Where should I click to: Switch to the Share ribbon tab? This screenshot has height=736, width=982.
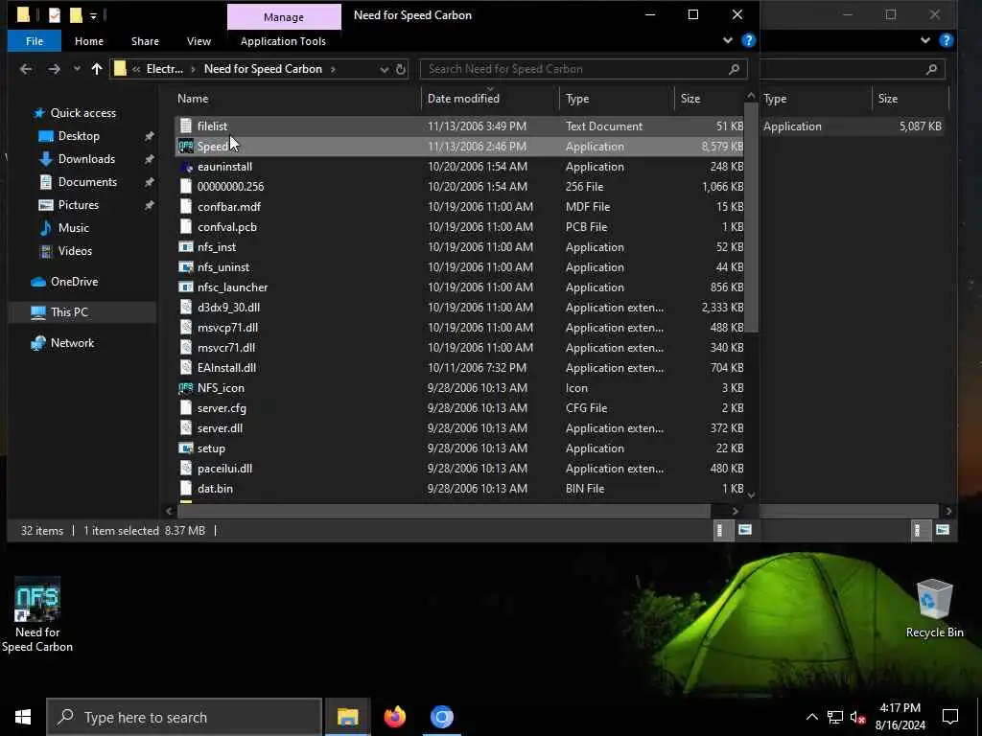145,41
